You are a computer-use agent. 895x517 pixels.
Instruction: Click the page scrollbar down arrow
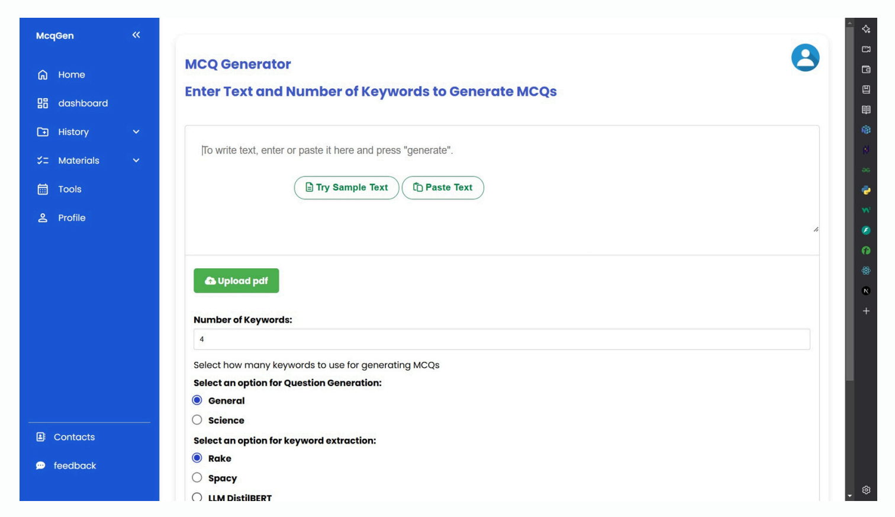(x=849, y=496)
